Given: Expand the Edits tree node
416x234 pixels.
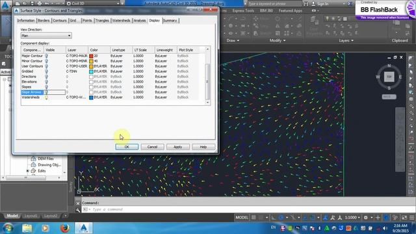Looking at the screenshot, I should pos(27,171).
